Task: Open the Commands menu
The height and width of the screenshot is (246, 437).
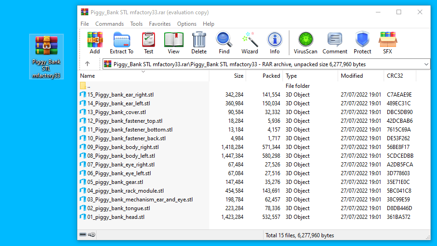Action: point(109,24)
